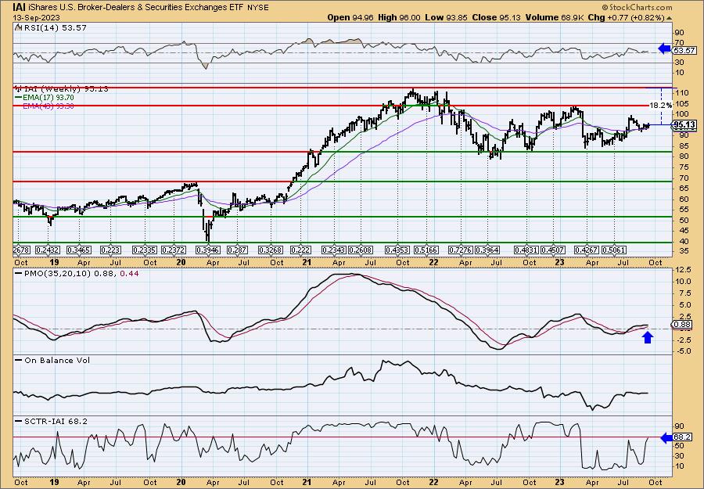Click the 0.3964 dividend marker
Viewport: 704px width, 489px height.
tap(487, 250)
